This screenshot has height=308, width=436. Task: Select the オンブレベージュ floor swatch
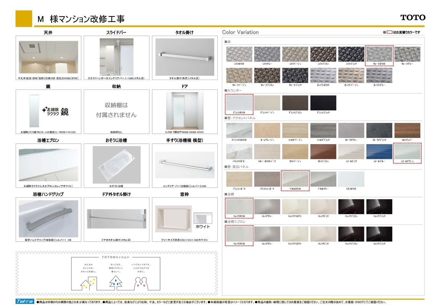point(351,76)
